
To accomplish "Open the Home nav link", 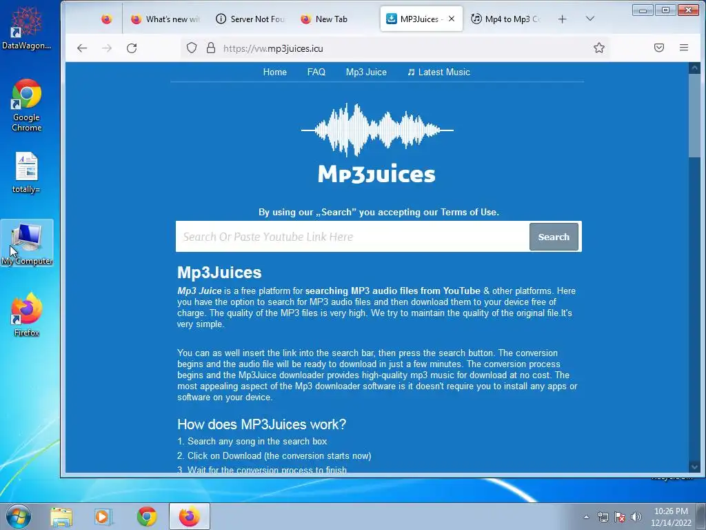I will pos(274,72).
